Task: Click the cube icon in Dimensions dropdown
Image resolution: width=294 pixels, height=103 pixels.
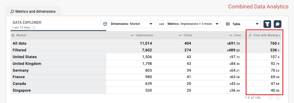Action: tap(105, 24)
